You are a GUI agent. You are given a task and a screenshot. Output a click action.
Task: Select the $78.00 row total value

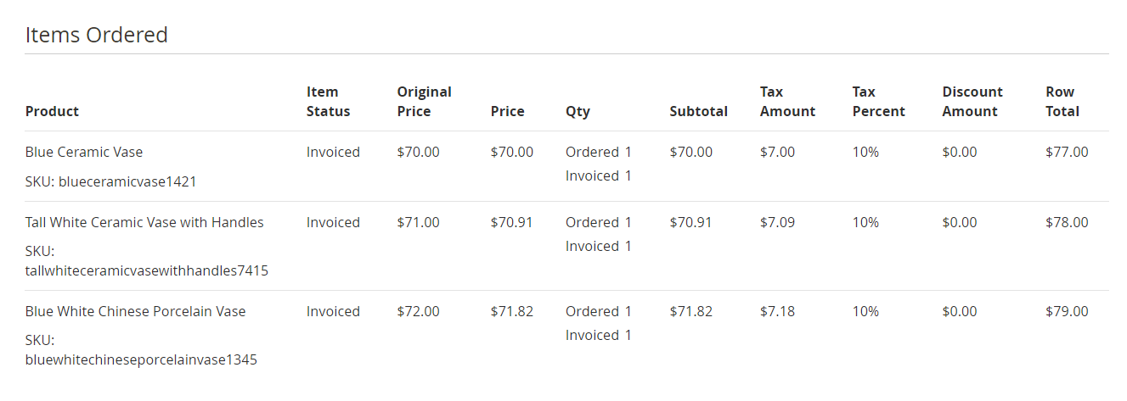point(1067,223)
